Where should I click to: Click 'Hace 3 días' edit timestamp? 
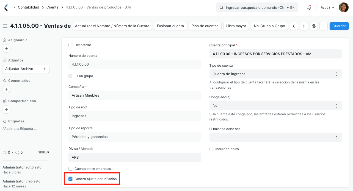click(x=12, y=172)
